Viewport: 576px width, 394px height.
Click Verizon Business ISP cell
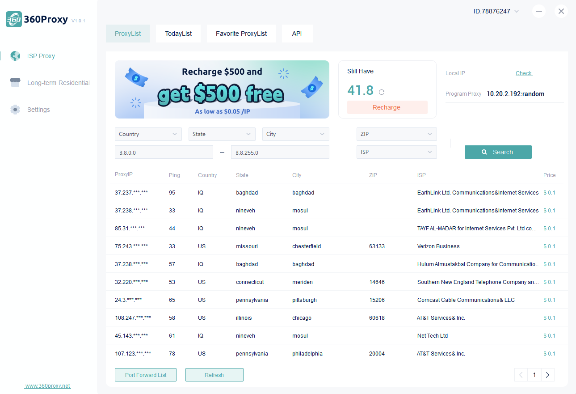pyautogui.click(x=438, y=246)
